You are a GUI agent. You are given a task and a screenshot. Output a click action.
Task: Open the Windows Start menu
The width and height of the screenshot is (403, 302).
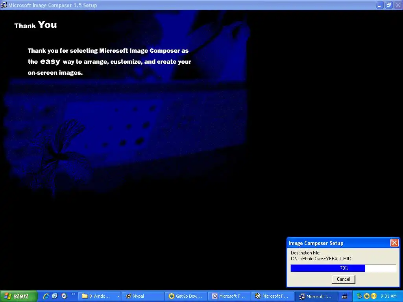[x=18, y=296]
